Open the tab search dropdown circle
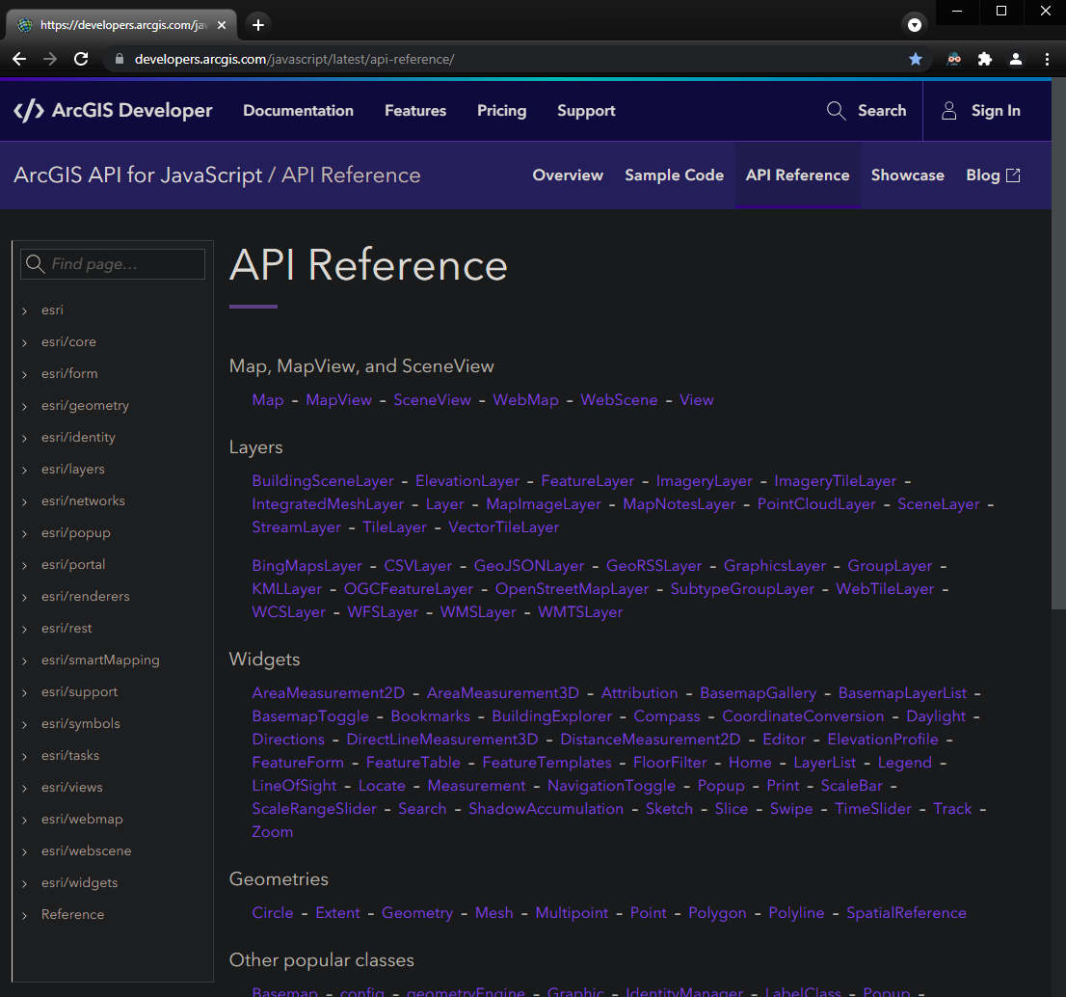The image size is (1066, 997). (915, 25)
